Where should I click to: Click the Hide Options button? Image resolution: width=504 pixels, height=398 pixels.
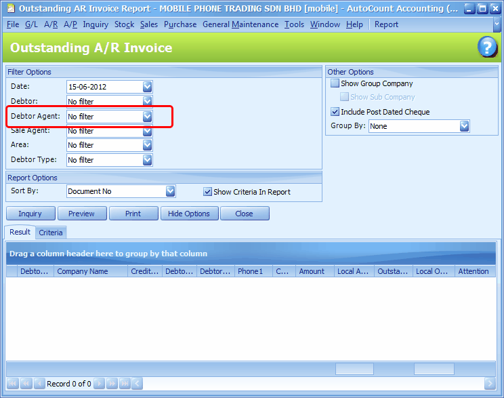pyautogui.click(x=189, y=214)
